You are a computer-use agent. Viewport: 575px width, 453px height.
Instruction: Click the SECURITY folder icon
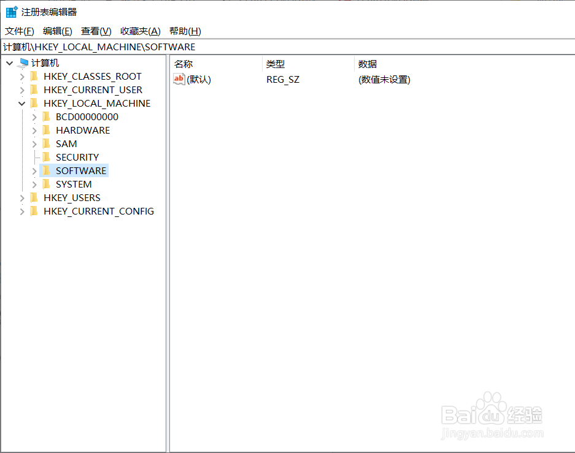(x=46, y=157)
